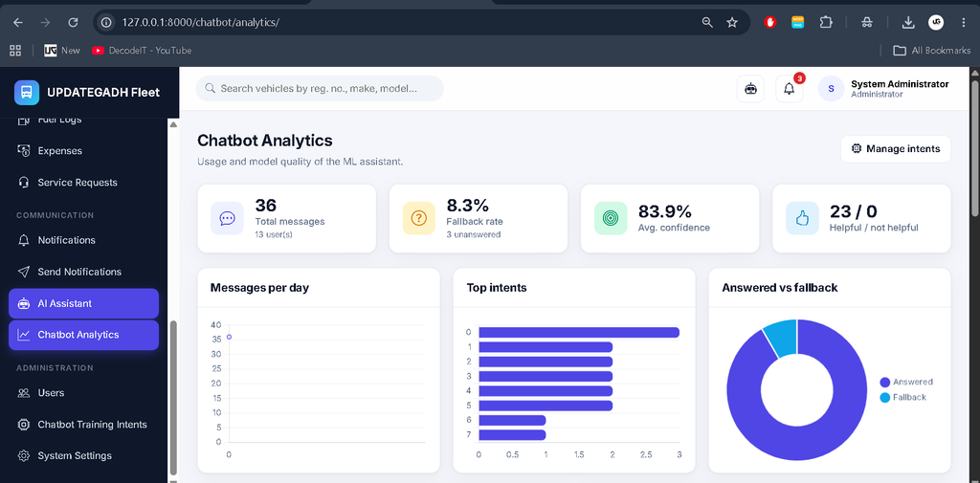Screen dimensions: 980x483
Task: Open the New bookmark
Action: tap(62, 51)
